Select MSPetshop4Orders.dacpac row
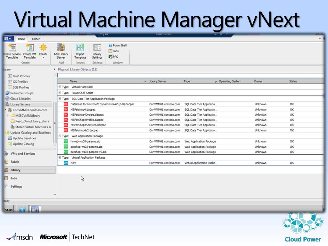This screenshot has width=328, height=246. point(190,115)
